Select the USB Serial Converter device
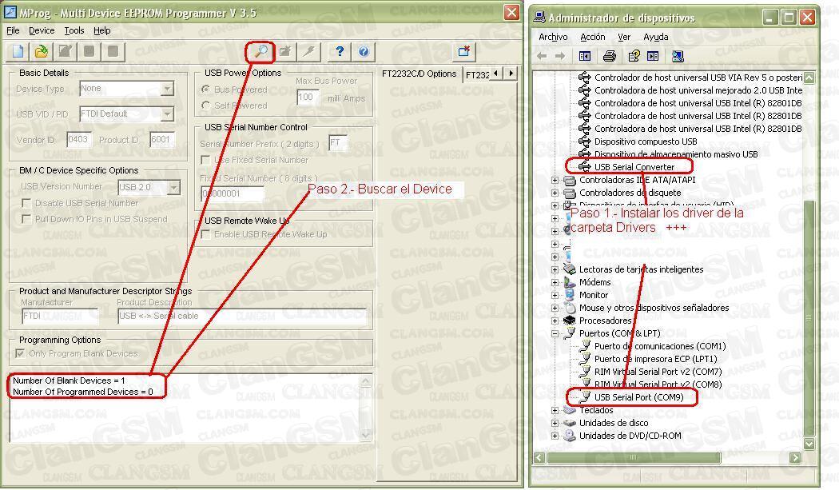The image size is (839, 490). click(x=634, y=167)
